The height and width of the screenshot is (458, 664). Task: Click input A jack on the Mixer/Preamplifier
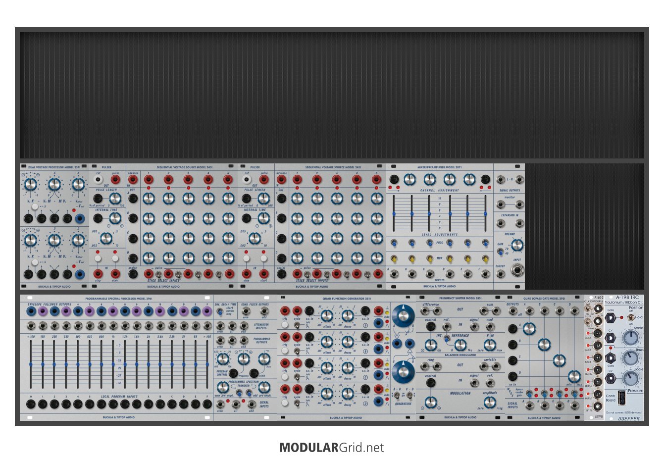394,274
